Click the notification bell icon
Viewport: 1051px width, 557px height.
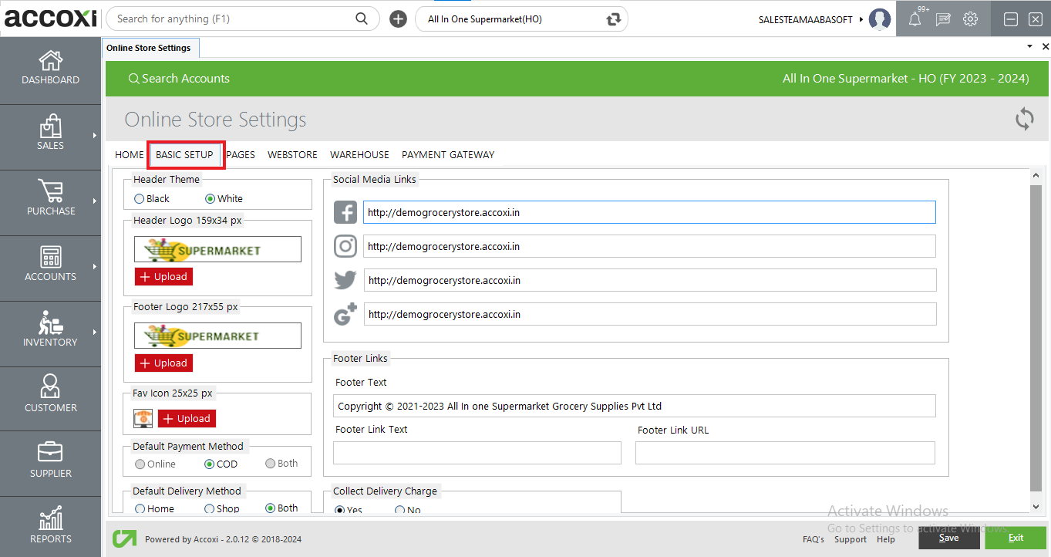(x=915, y=19)
